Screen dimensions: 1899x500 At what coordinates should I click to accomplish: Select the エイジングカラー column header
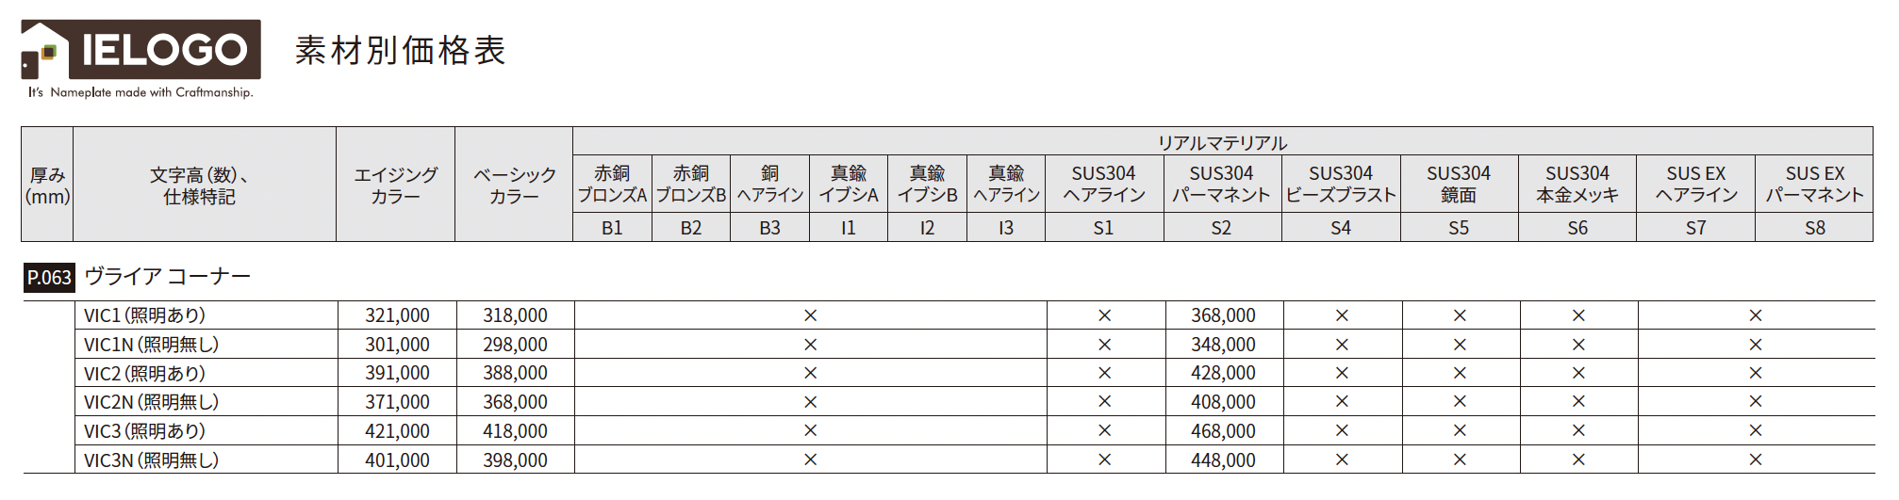pyautogui.click(x=396, y=185)
